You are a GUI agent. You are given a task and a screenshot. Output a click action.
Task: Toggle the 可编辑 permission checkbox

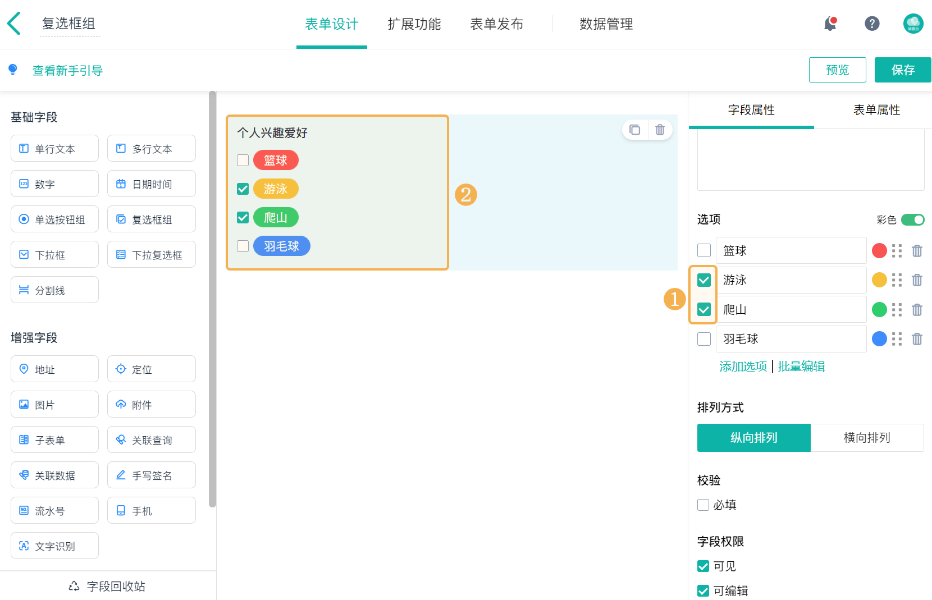[x=703, y=590]
